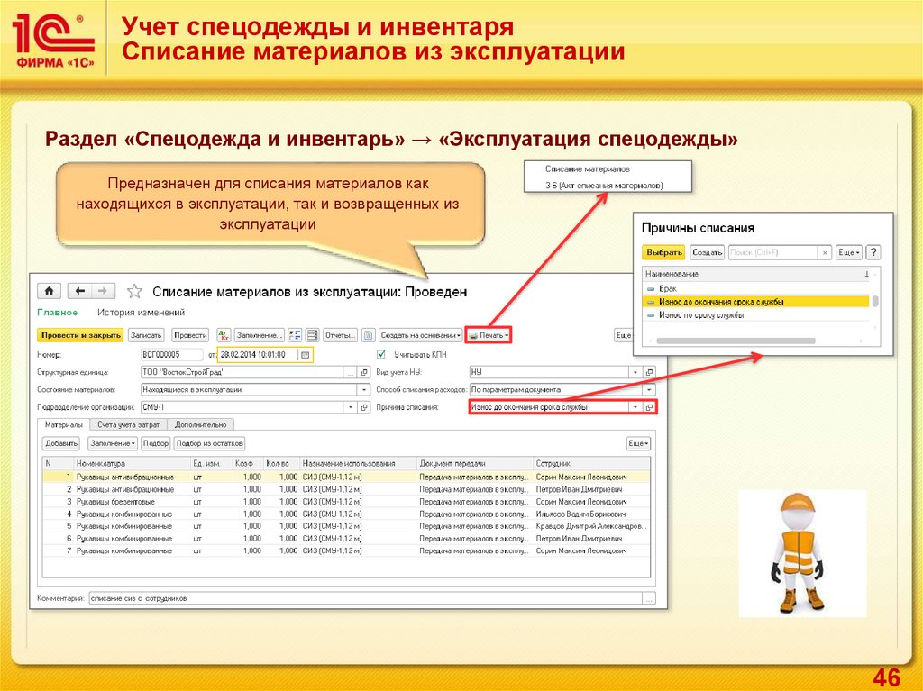Click the question mark help button

pos(873,253)
